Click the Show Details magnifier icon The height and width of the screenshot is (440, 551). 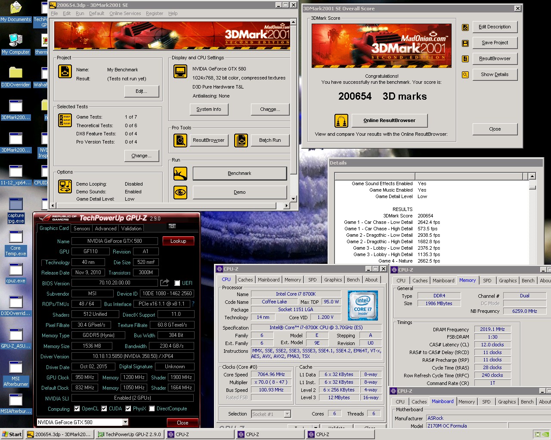pyautogui.click(x=465, y=75)
